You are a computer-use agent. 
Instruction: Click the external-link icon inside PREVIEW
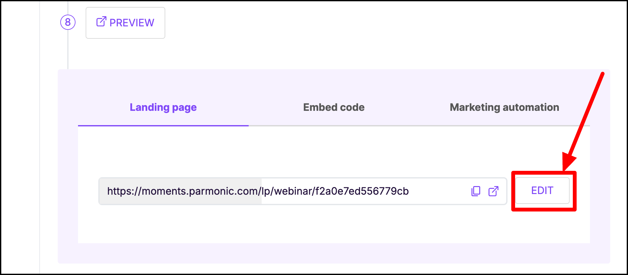pos(101,22)
